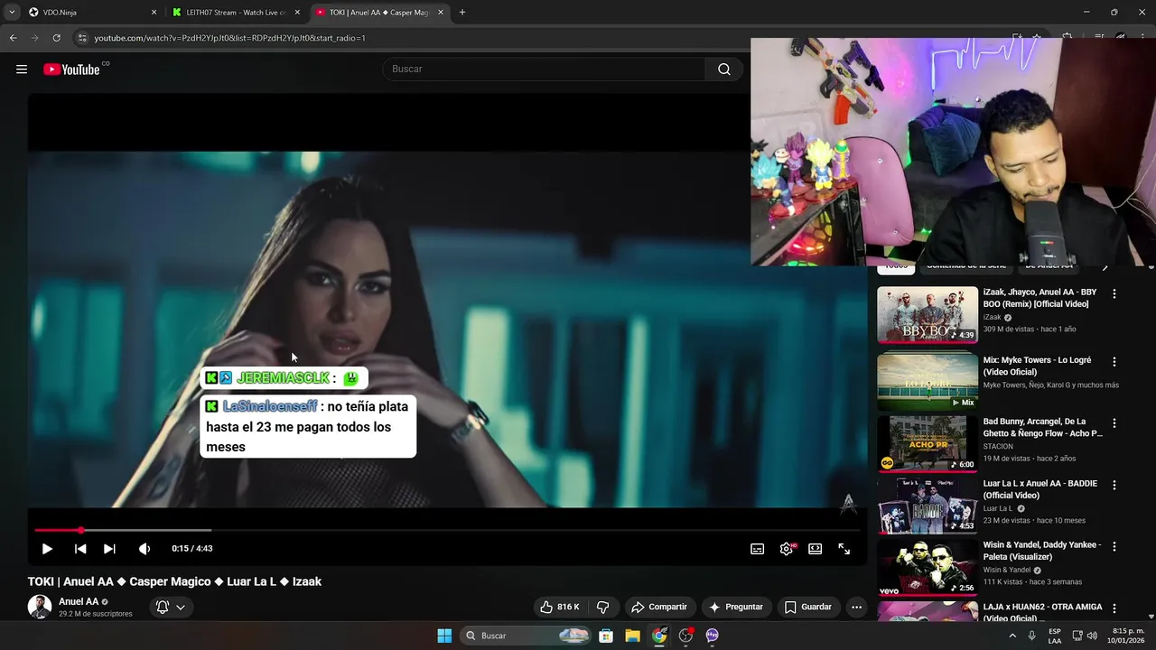This screenshot has width=1156, height=650.
Task: Open File Explorer from the taskbar
Action: click(x=632, y=636)
